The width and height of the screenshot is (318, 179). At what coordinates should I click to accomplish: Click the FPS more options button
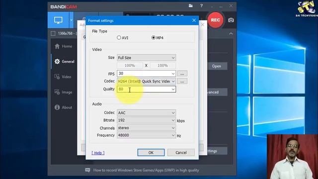coord(182,74)
